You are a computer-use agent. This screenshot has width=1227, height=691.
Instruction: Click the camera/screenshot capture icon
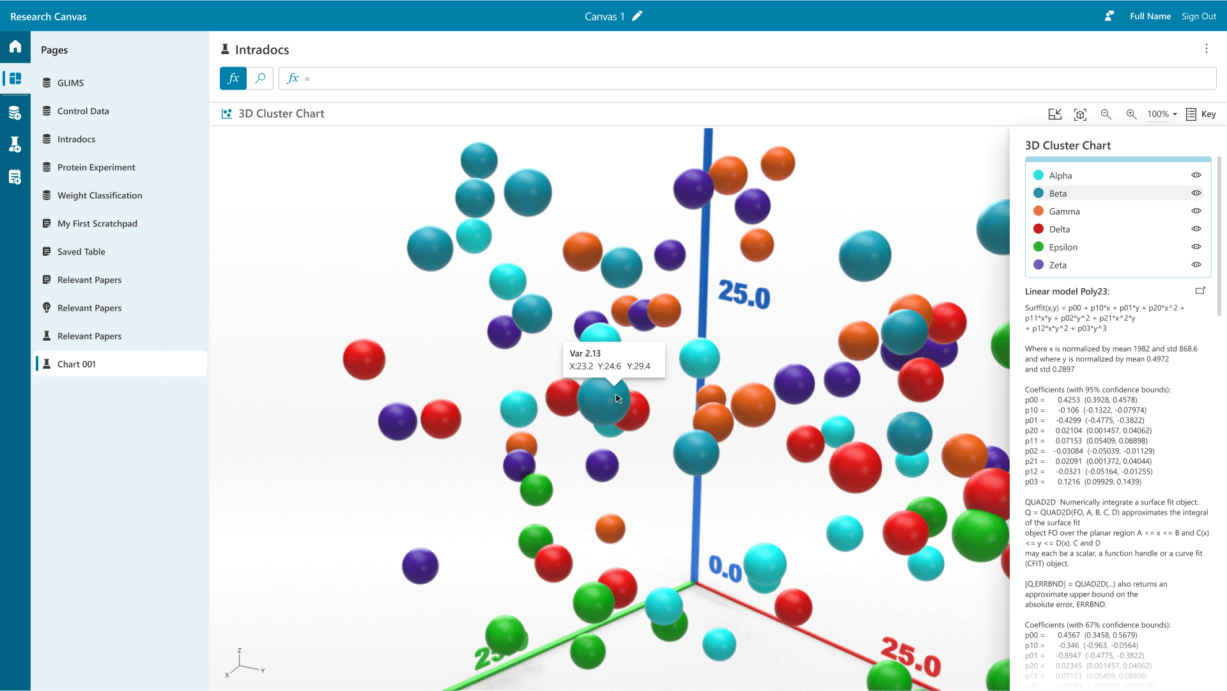pyautogui.click(x=1079, y=114)
